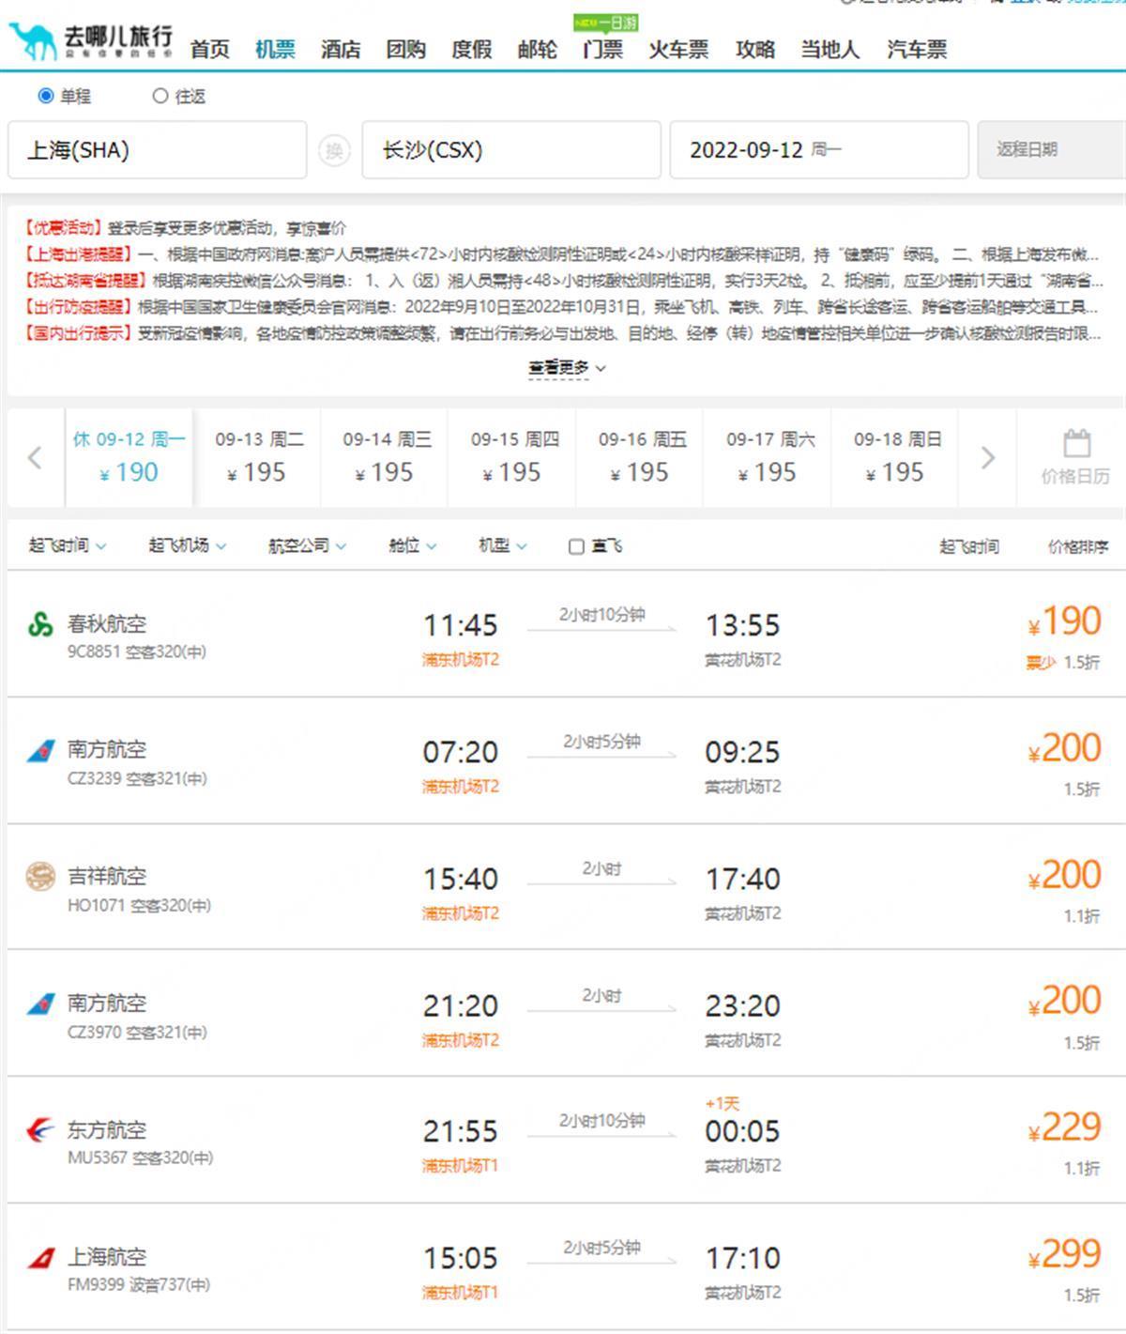Open the 攻略 travel guide tab
This screenshot has height=1334, width=1126.
pos(755,49)
